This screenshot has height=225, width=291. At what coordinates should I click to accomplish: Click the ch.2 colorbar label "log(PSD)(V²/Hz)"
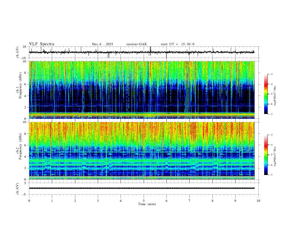tap(275, 156)
